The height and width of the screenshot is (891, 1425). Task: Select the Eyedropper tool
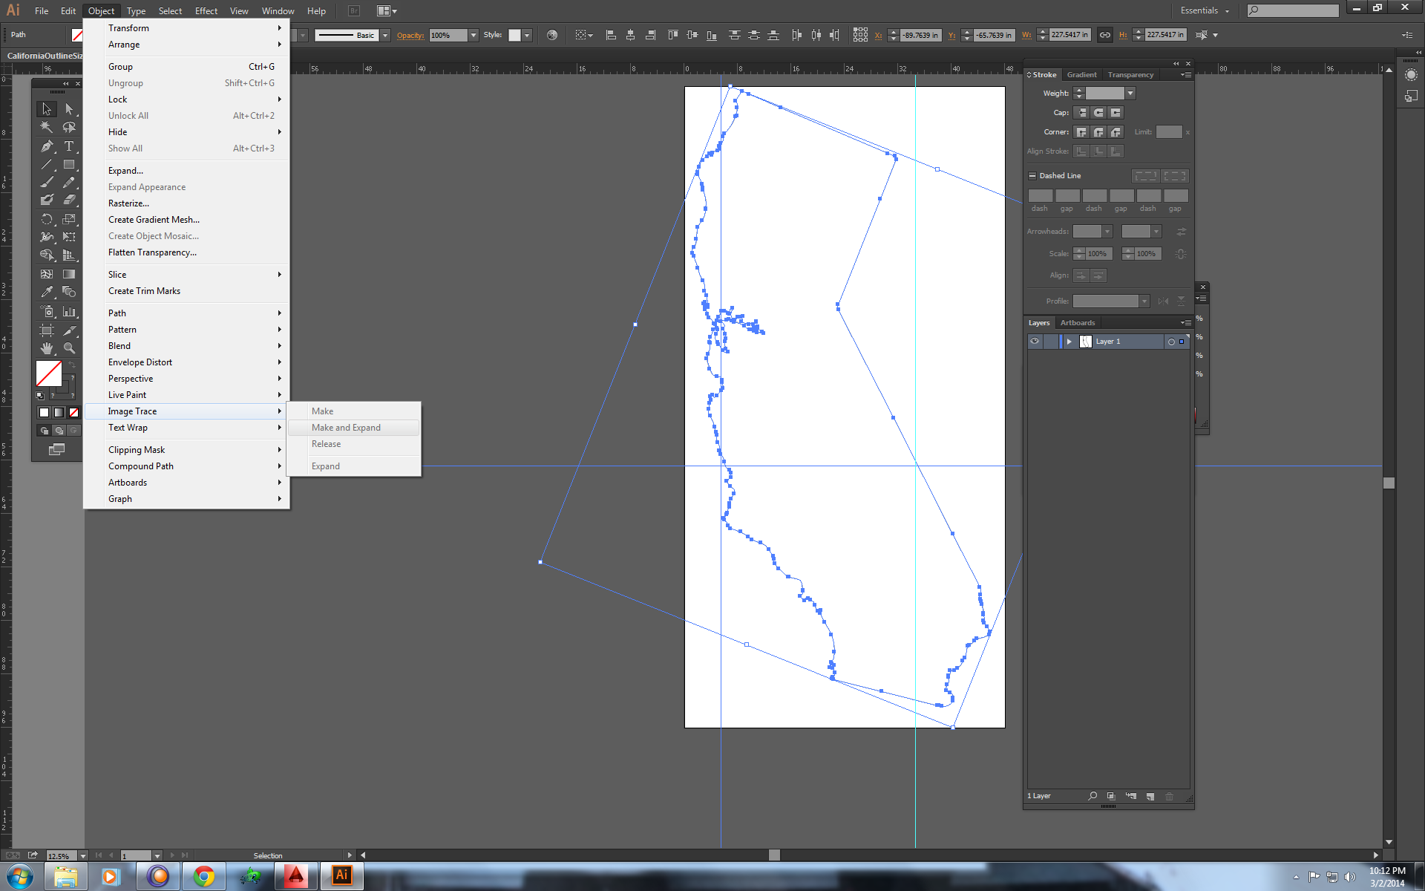point(47,292)
